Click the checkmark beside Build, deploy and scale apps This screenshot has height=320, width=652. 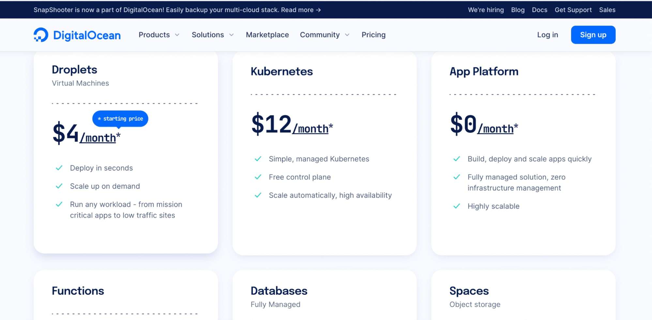click(457, 159)
